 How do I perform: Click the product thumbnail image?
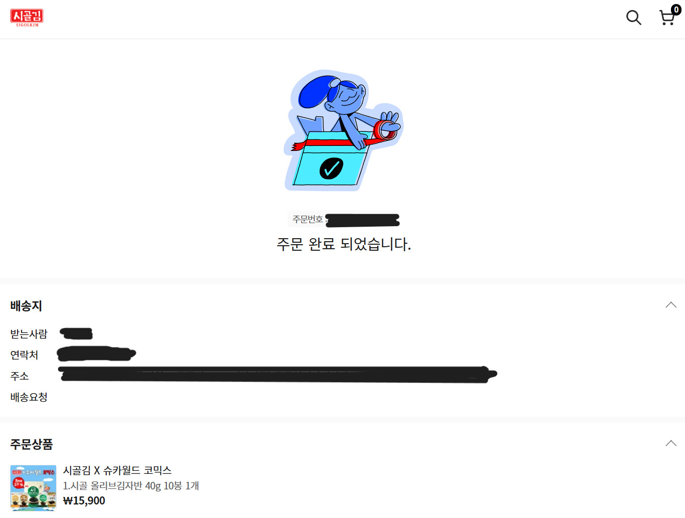coord(33,488)
